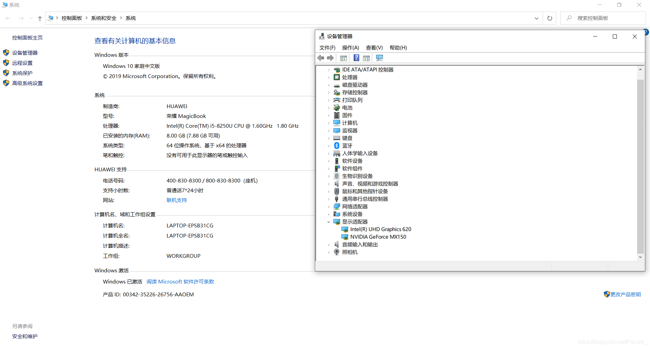The width and height of the screenshot is (650, 348).
Task: Select the 生物识别设备 fingerprint icon
Action: tap(337, 176)
